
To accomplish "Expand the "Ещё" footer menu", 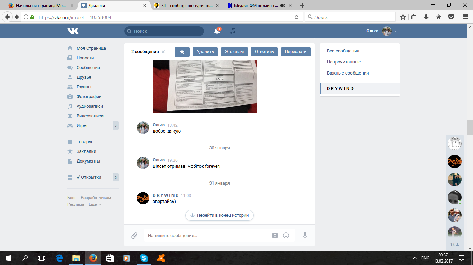I will (x=95, y=204).
